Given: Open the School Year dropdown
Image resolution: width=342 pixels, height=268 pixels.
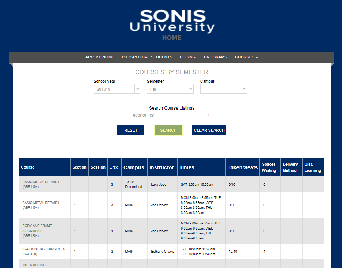Looking at the screenshot, I should (117, 89).
